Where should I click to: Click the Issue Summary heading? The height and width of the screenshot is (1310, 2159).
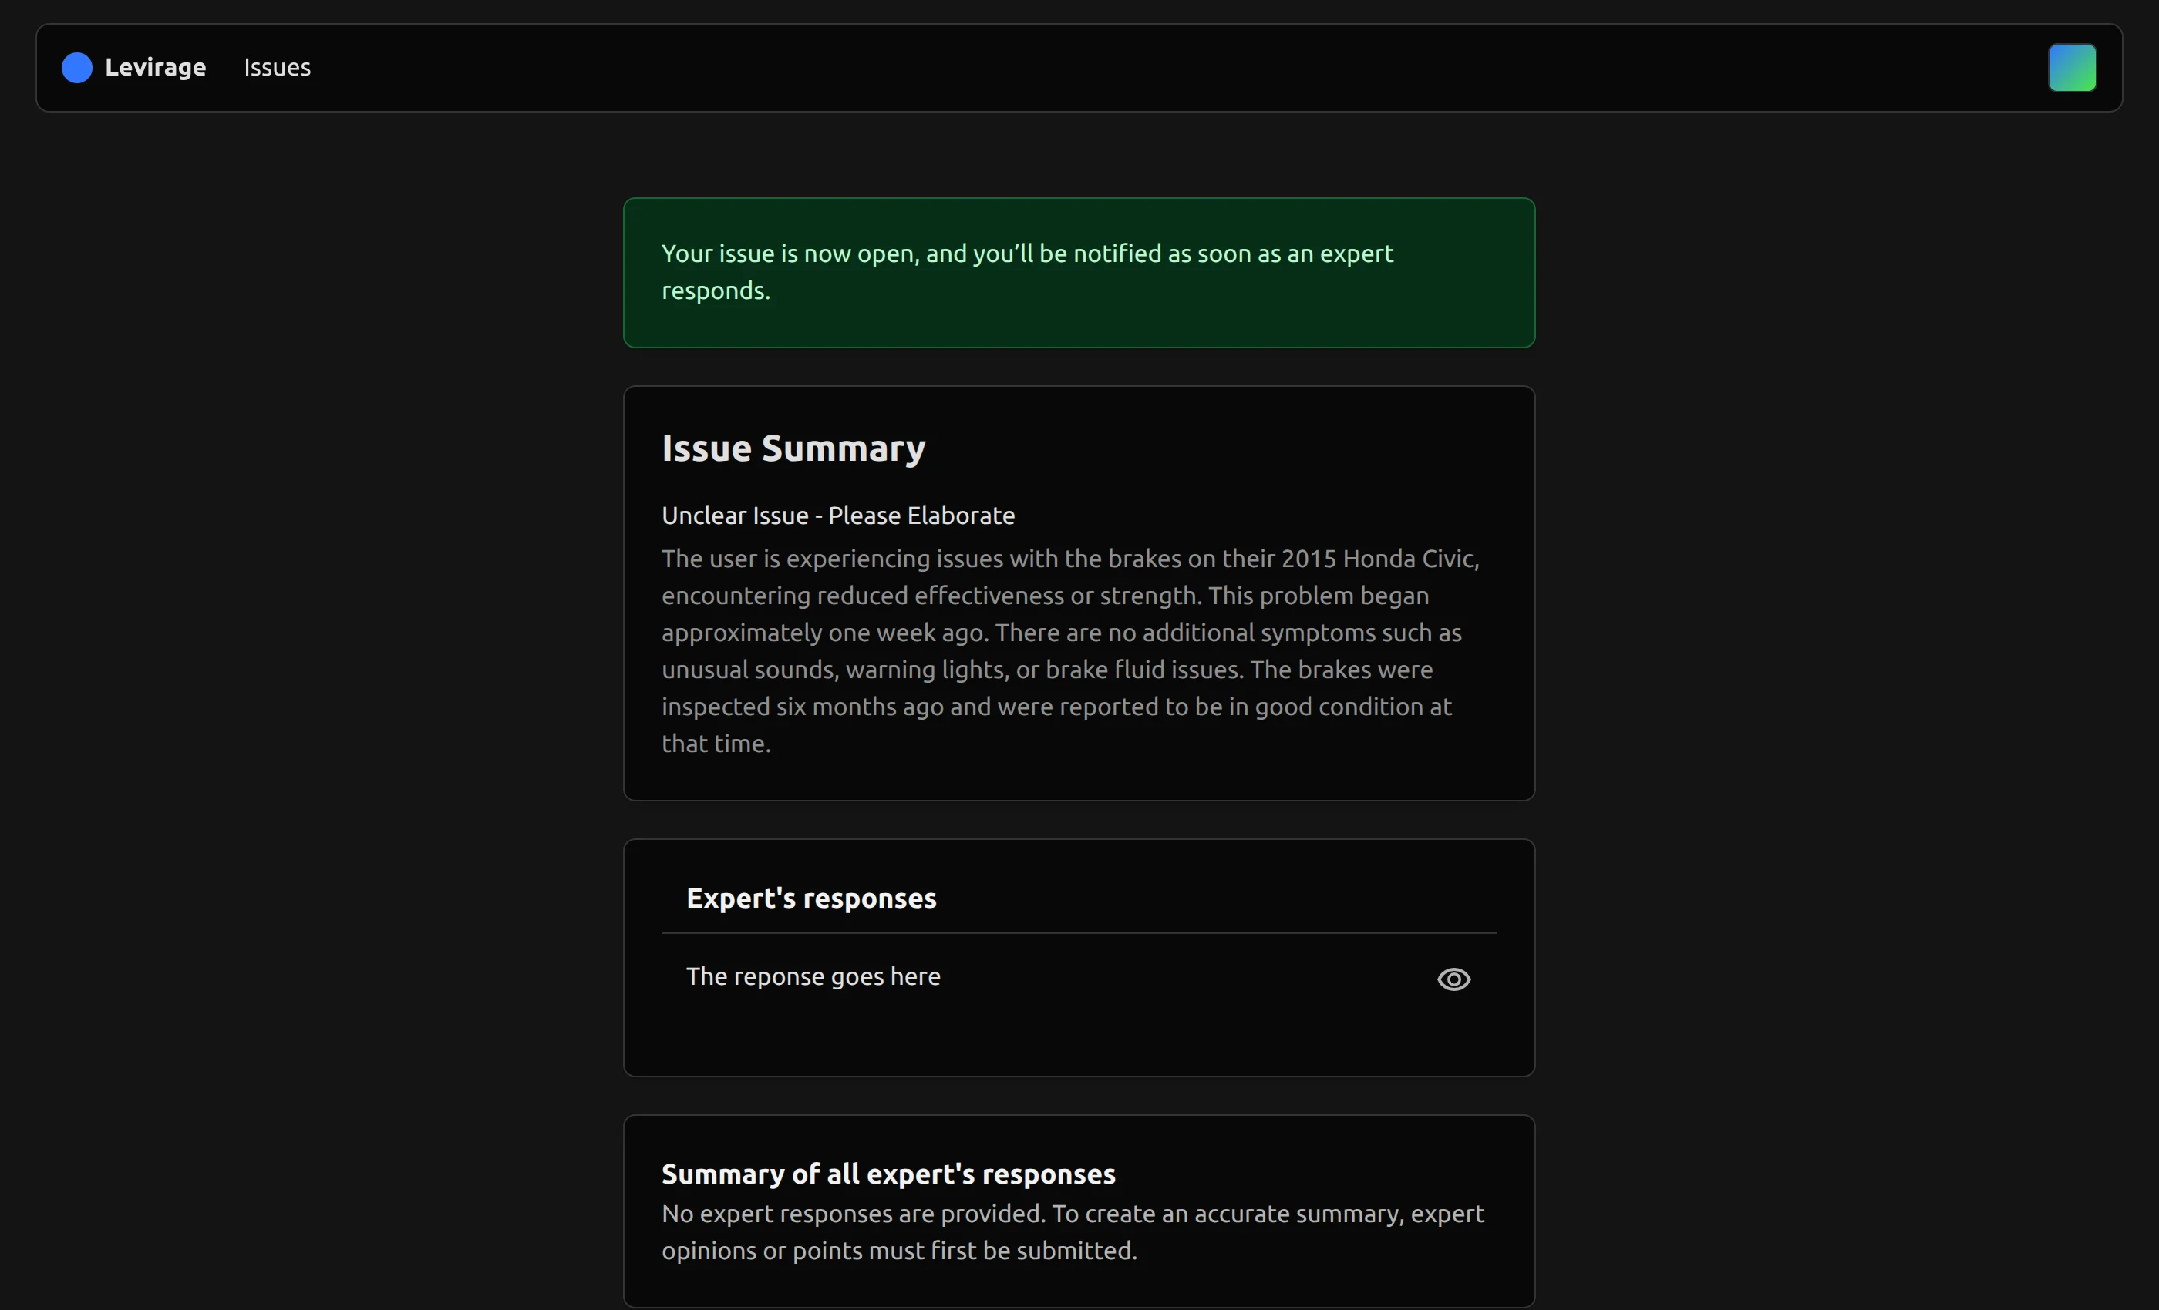point(793,448)
